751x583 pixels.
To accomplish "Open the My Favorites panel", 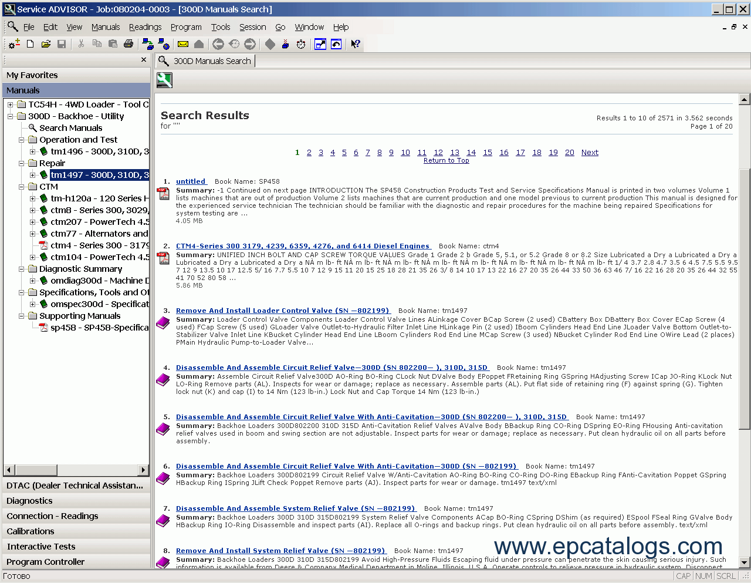I will 76,75.
